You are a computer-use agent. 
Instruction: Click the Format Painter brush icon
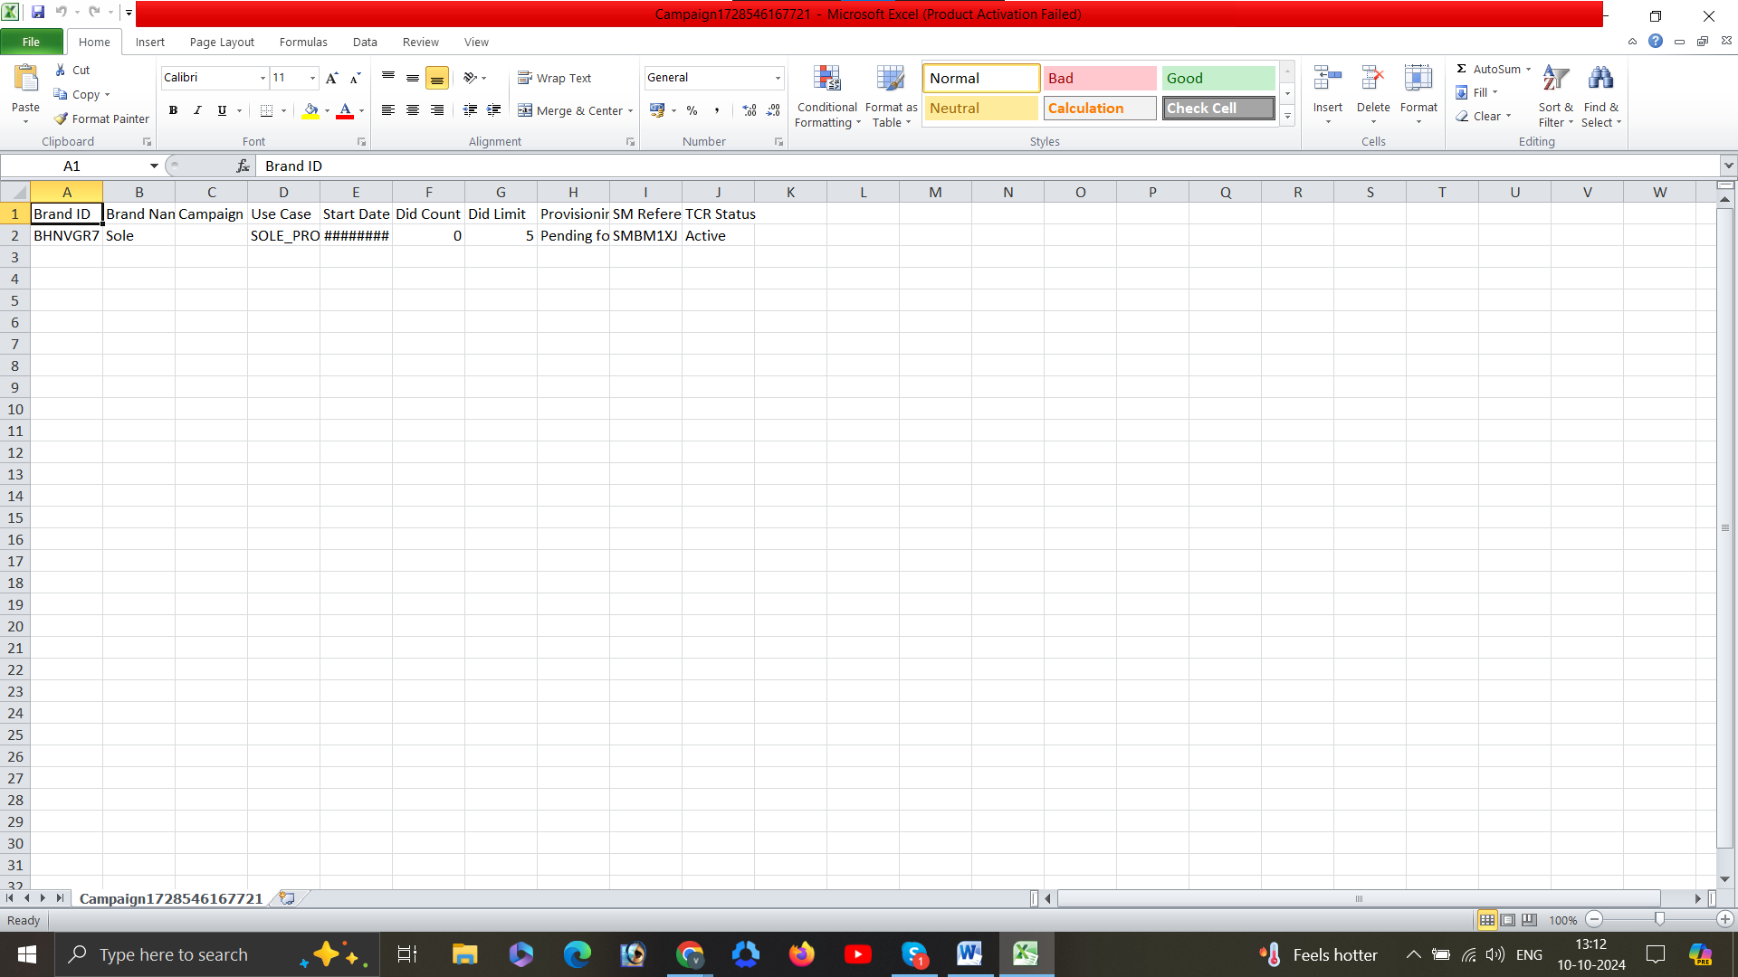62,119
